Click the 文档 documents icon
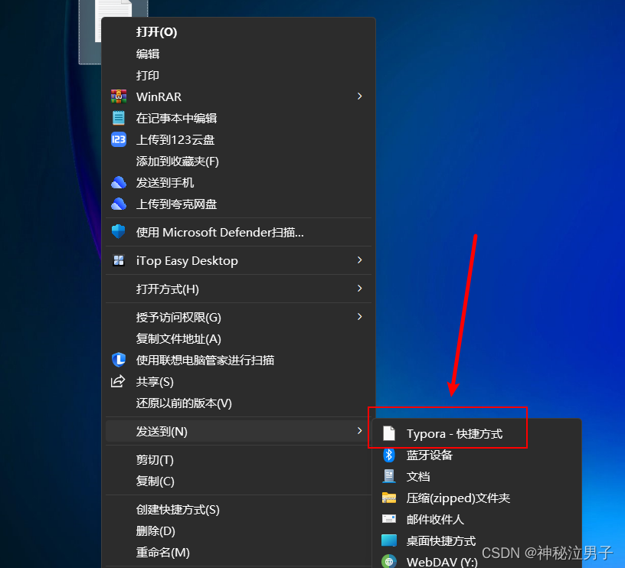Viewport: 625px width, 568px height. coord(389,476)
